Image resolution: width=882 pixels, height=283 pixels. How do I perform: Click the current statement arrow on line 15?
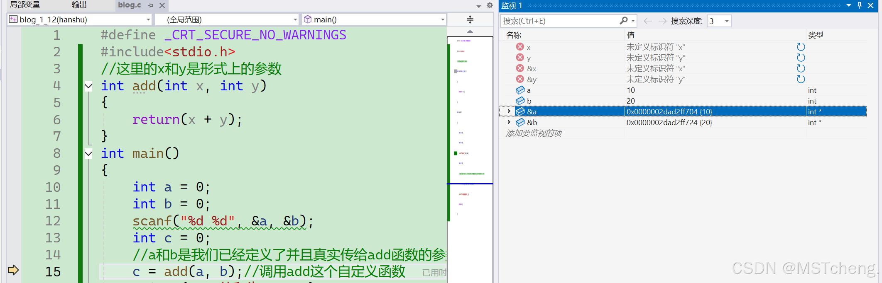(13, 270)
